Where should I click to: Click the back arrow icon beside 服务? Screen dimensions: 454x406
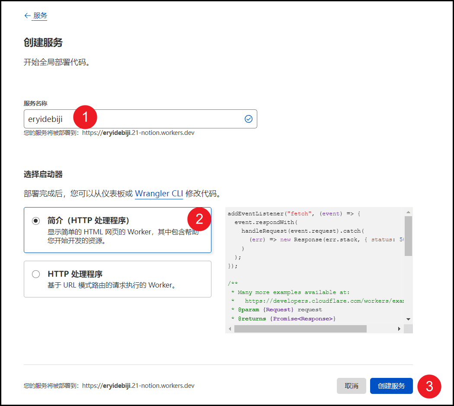(28, 16)
